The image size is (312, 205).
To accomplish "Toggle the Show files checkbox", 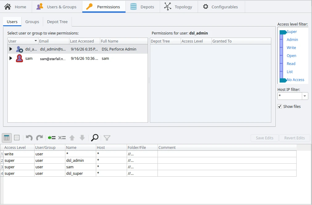I will pos(280,106).
